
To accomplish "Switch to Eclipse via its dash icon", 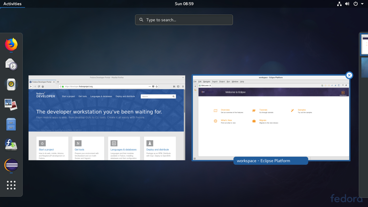I will tap(11, 165).
